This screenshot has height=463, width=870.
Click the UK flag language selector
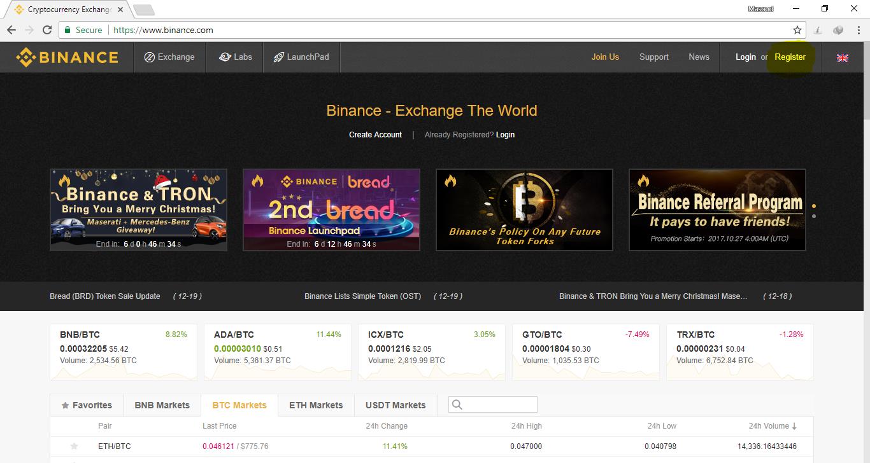pyautogui.click(x=842, y=57)
